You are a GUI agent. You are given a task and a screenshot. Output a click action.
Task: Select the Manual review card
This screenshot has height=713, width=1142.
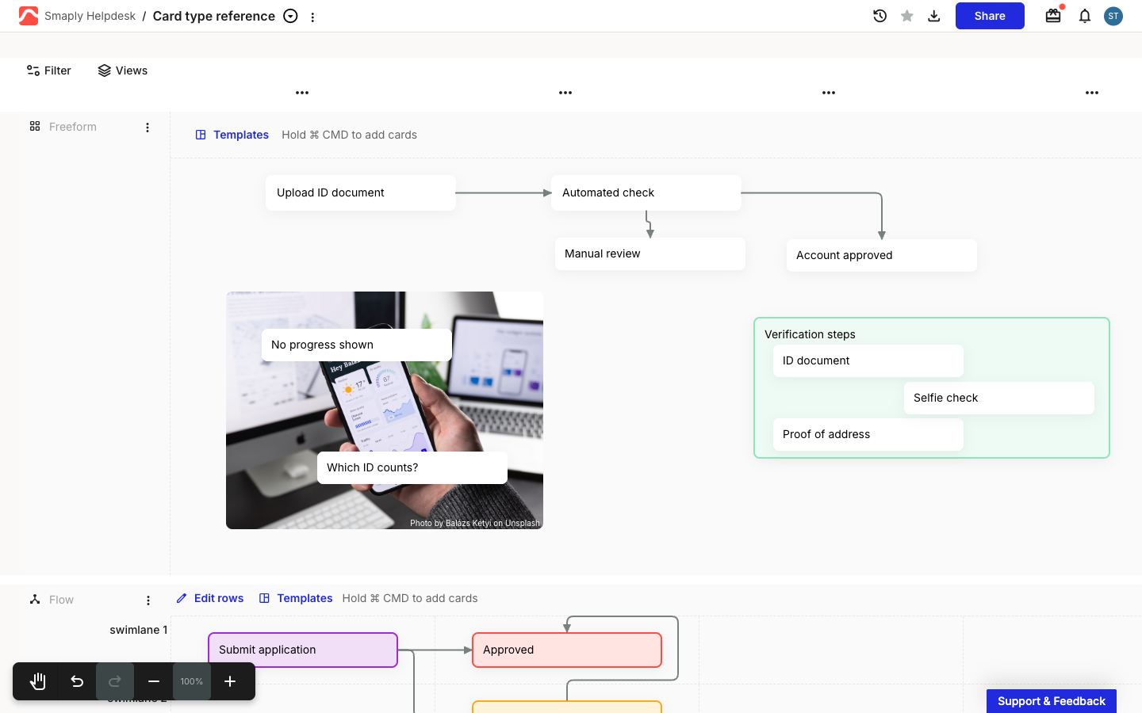pos(650,254)
